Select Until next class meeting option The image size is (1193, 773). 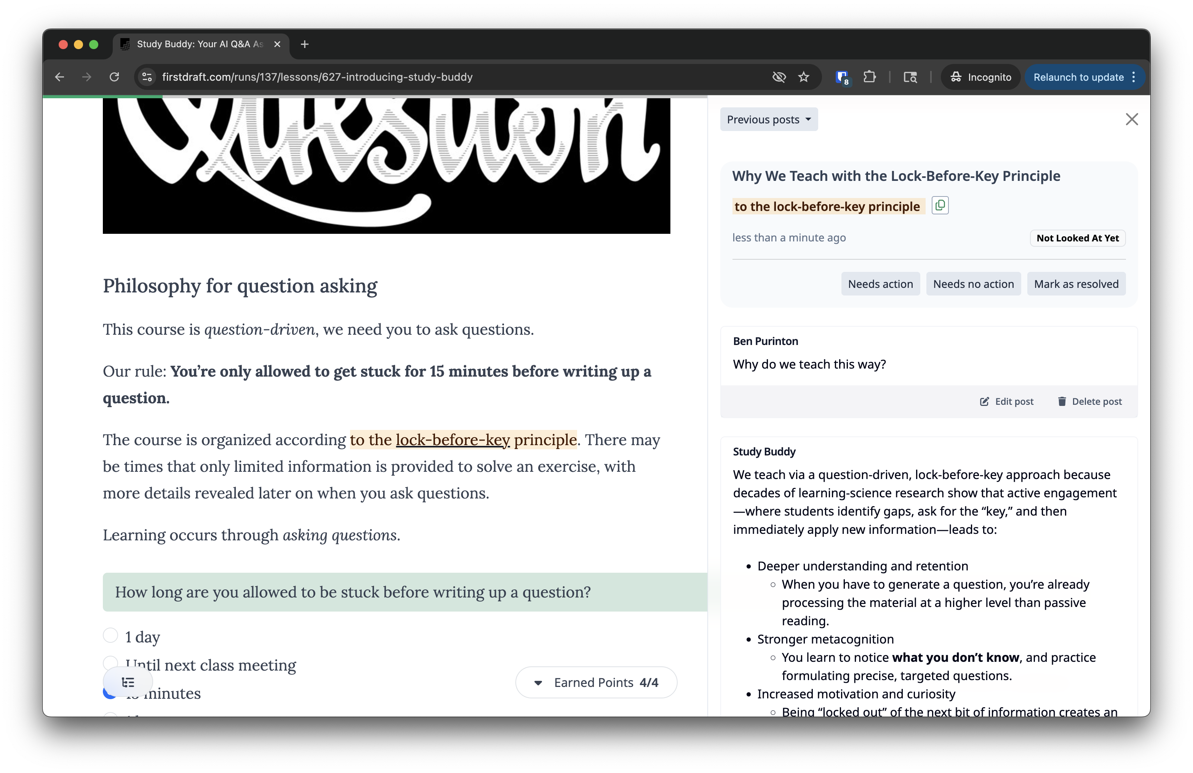[x=110, y=663]
